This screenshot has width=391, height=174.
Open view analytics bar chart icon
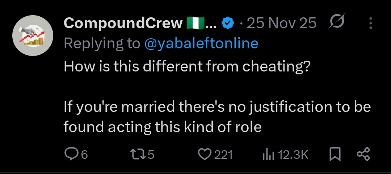[268, 155]
